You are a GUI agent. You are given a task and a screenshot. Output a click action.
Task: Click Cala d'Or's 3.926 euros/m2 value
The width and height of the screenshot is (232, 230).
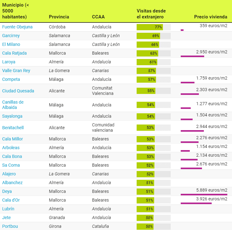coord(212,199)
